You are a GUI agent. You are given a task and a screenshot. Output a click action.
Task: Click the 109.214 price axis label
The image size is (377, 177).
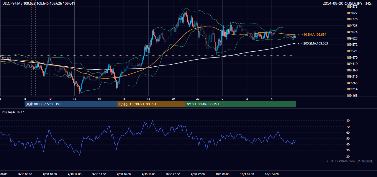point(352,89)
